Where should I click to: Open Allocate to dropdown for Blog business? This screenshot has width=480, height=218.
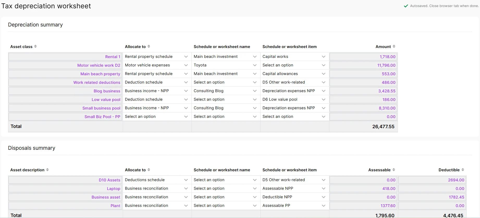(x=157, y=91)
